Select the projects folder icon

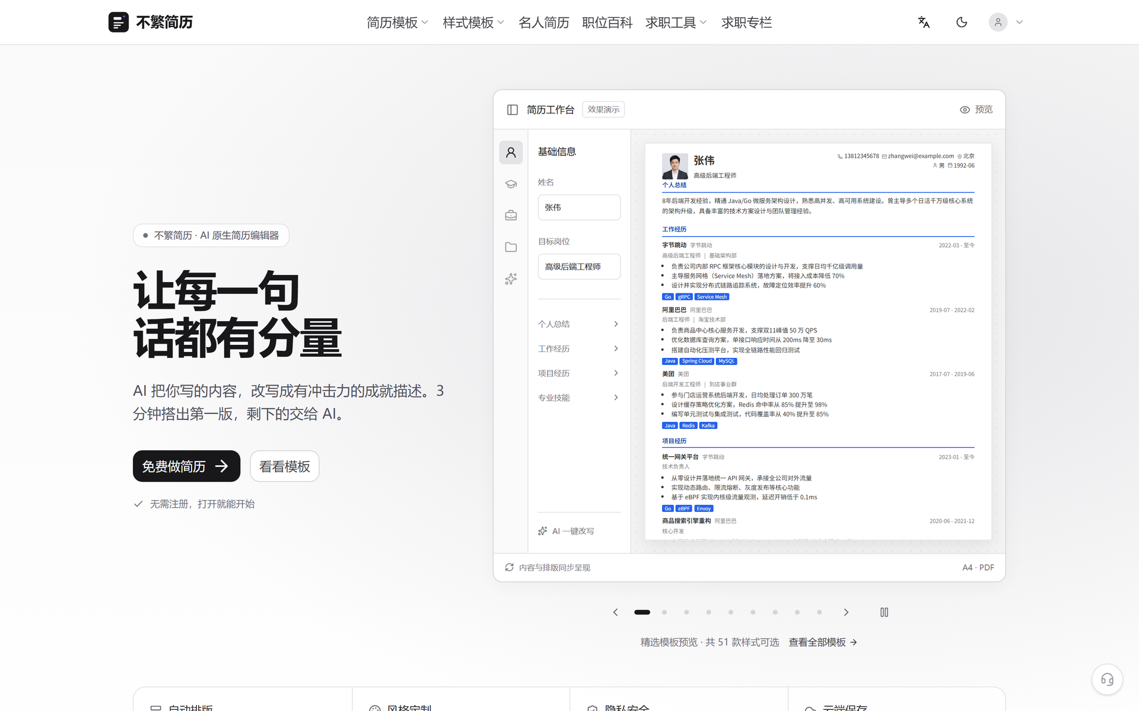coord(511,247)
